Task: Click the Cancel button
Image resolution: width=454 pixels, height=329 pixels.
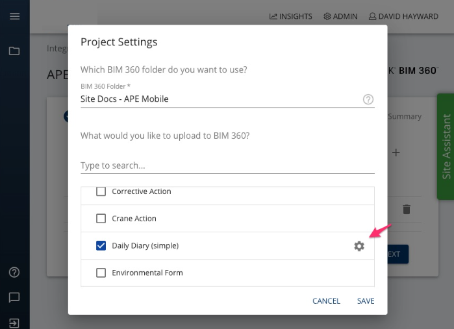Action: [326, 301]
